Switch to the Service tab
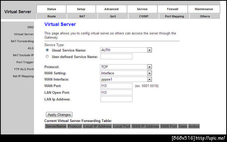This screenshot has width=227, height=142. [142, 9]
